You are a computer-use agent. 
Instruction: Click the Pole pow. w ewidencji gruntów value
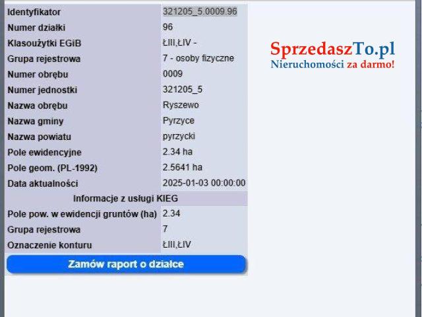pyautogui.click(x=171, y=213)
